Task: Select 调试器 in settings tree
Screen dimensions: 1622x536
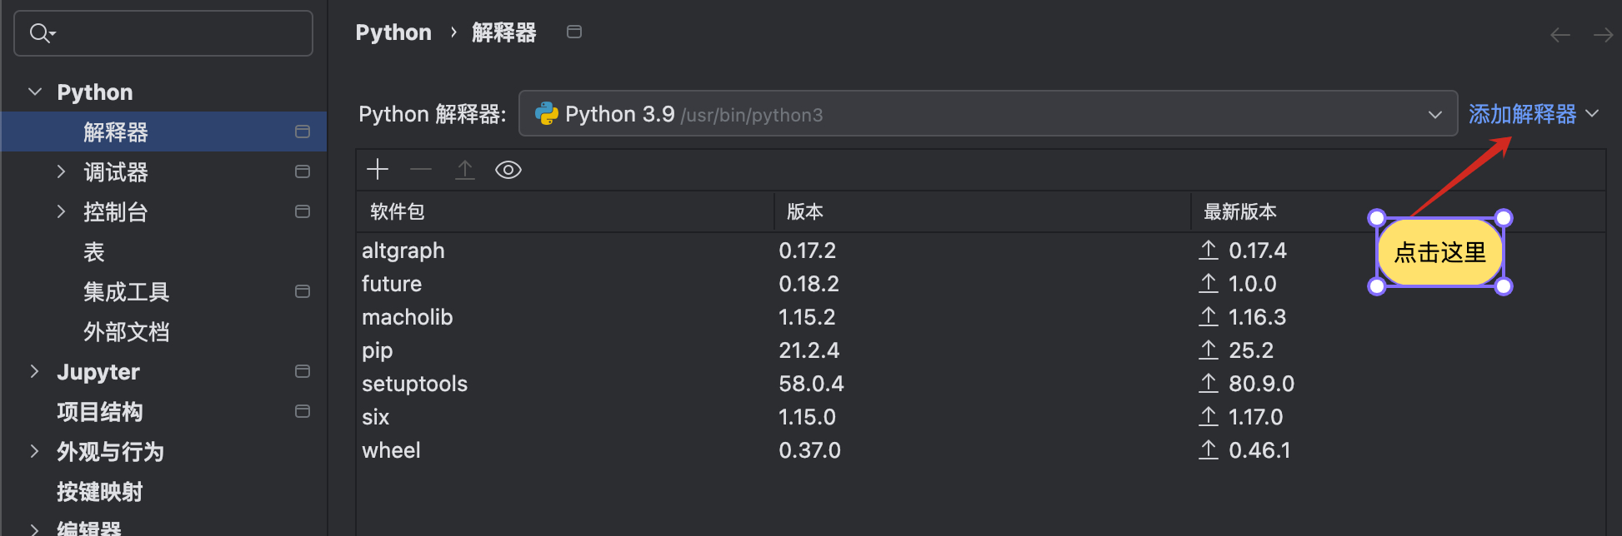Action: coord(163,171)
